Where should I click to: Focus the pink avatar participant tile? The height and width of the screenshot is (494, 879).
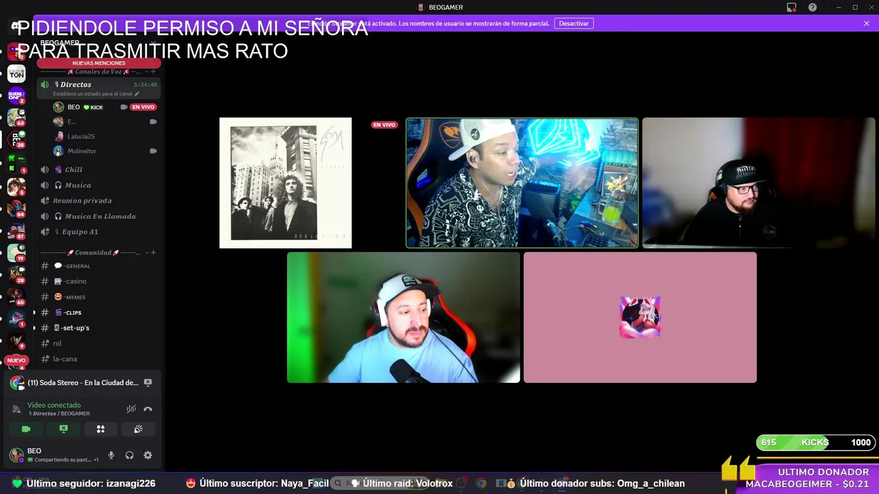640,317
